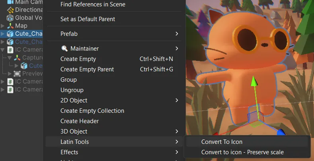Select Capture row in hierarchy
This screenshot has width=314, height=161.
pyautogui.click(x=21, y=58)
